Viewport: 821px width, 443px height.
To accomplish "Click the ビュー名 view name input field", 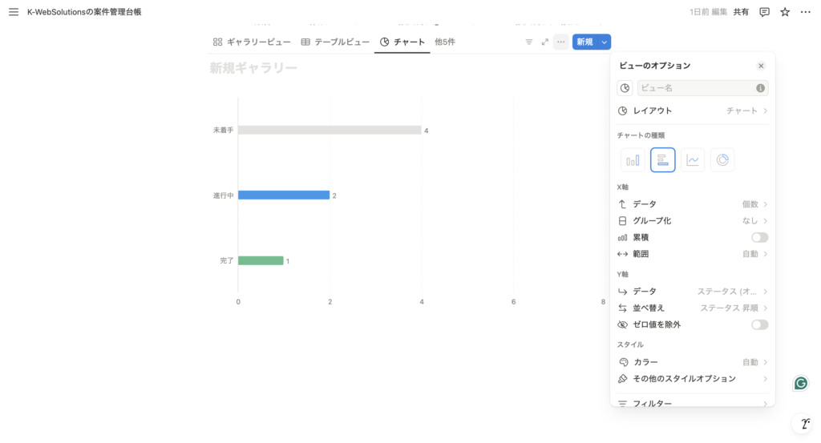I will pyautogui.click(x=696, y=88).
